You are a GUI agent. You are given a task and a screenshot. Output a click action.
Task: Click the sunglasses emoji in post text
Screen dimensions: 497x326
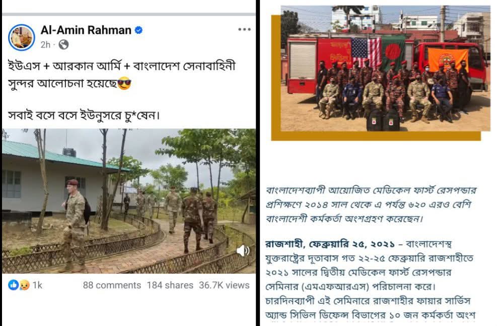[x=124, y=84]
